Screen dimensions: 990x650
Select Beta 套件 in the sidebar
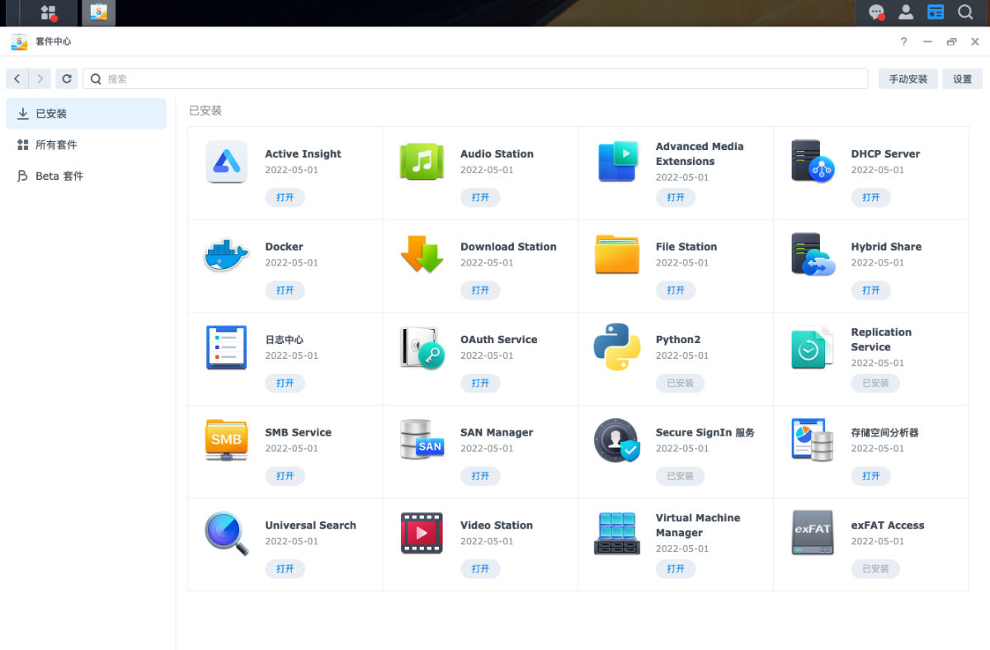click(86, 176)
